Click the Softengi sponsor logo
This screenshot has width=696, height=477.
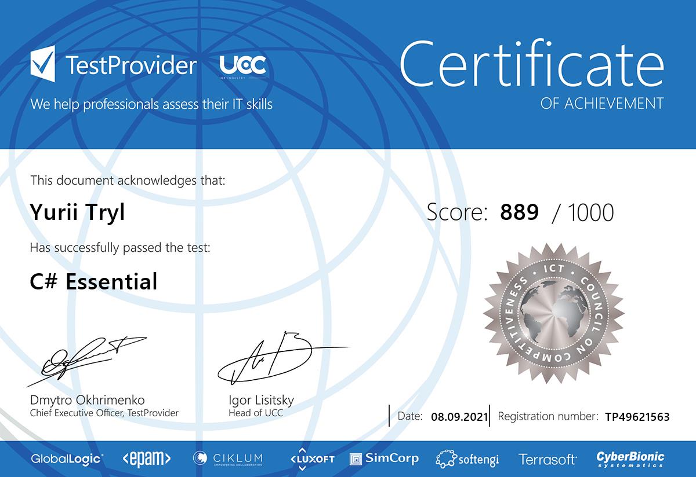tap(467, 459)
